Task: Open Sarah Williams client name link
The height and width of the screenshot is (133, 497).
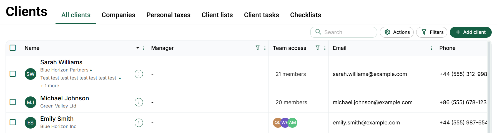Action: [61, 62]
